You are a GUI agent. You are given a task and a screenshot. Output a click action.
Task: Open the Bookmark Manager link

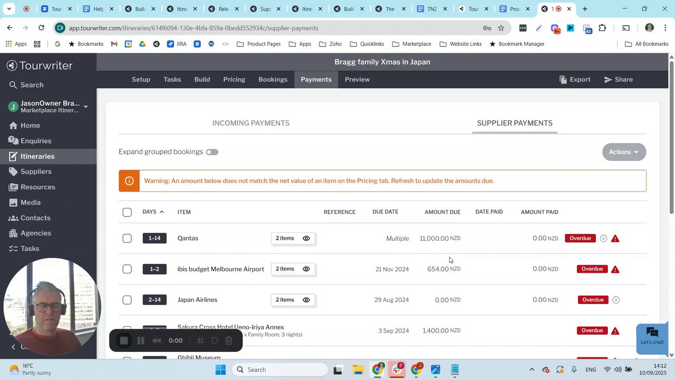pyautogui.click(x=516, y=44)
